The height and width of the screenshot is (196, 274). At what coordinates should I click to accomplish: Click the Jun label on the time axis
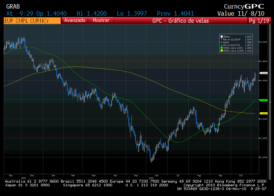[157, 176]
